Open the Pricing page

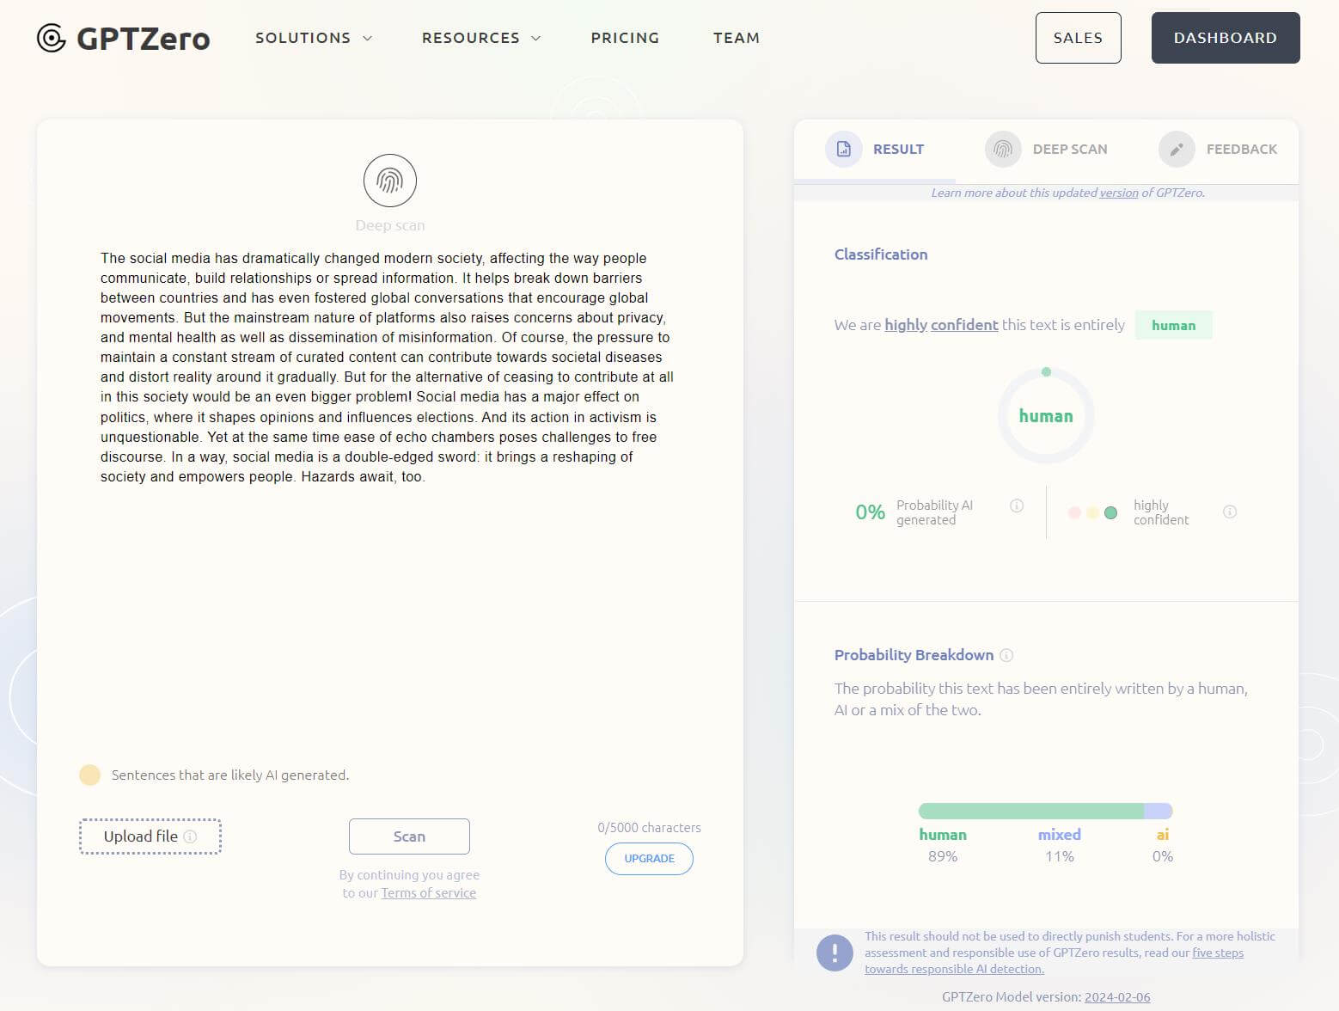tap(625, 38)
